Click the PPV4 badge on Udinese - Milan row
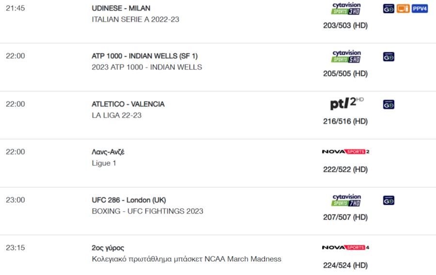The width and height of the screenshot is (436, 275). pos(420,9)
